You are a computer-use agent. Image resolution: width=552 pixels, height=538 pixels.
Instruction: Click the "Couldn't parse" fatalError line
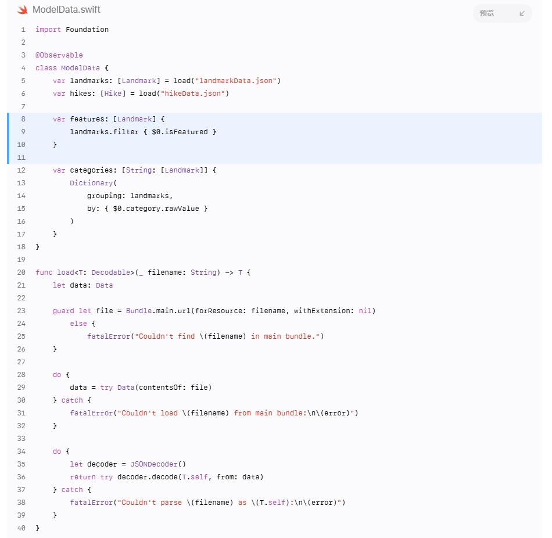tap(207, 503)
